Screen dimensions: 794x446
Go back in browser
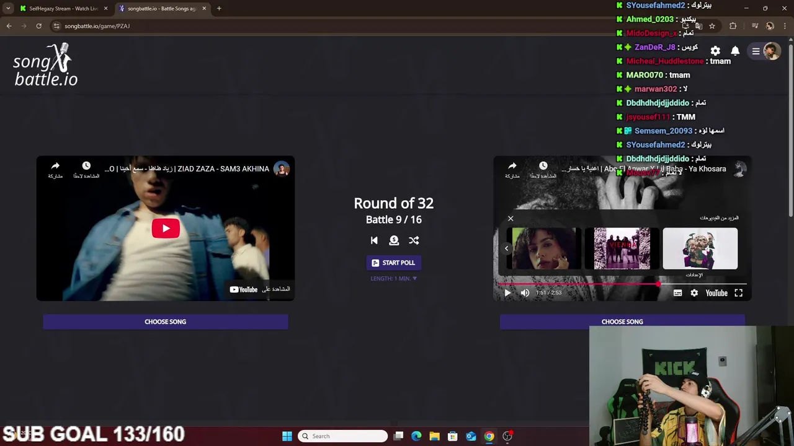9,26
